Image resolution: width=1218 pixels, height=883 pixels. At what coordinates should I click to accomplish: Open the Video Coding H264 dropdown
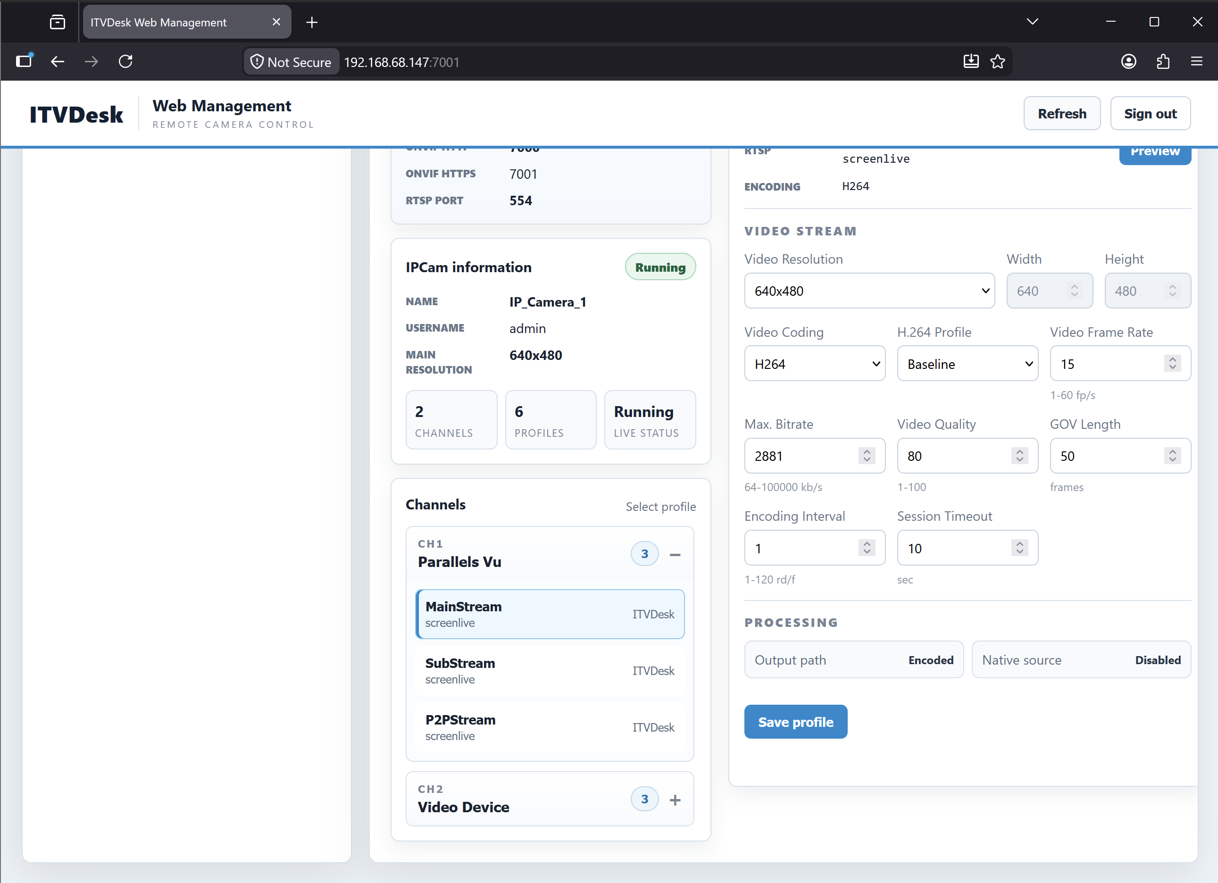tap(815, 364)
